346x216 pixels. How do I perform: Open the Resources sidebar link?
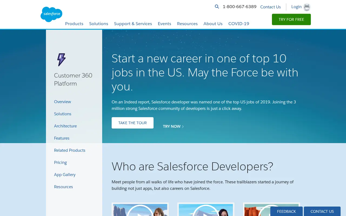click(64, 187)
